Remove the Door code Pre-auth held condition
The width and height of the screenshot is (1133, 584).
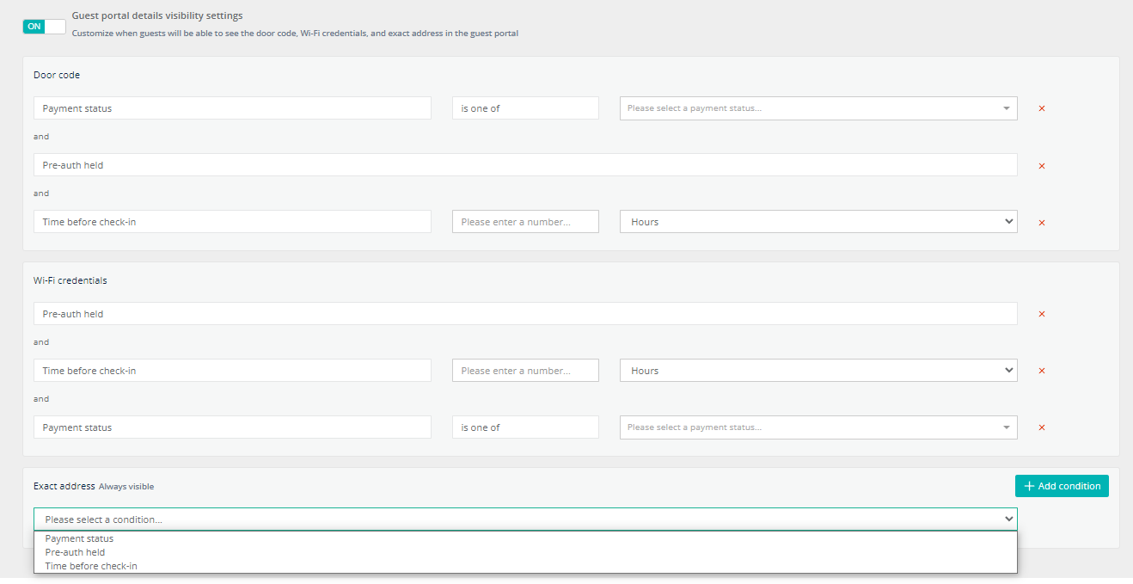(1042, 165)
